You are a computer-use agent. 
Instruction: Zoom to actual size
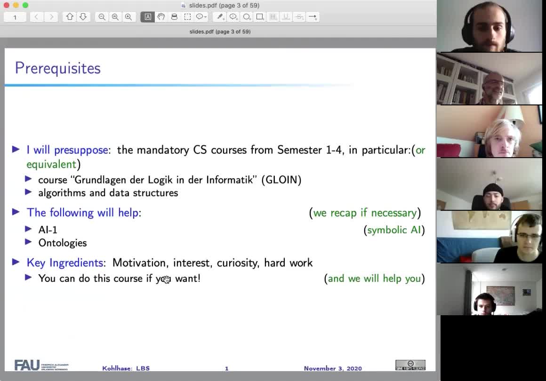click(x=115, y=17)
